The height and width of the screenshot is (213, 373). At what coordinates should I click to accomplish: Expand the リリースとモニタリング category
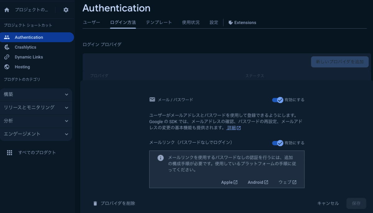pyautogui.click(x=36, y=108)
